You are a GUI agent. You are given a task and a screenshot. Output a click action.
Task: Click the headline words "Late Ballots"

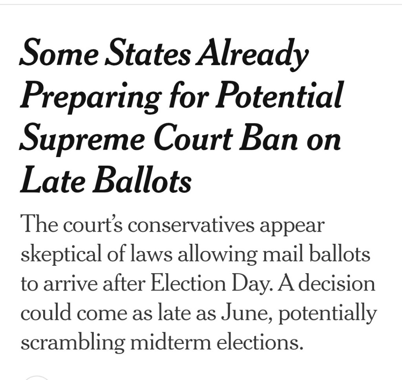(x=106, y=181)
